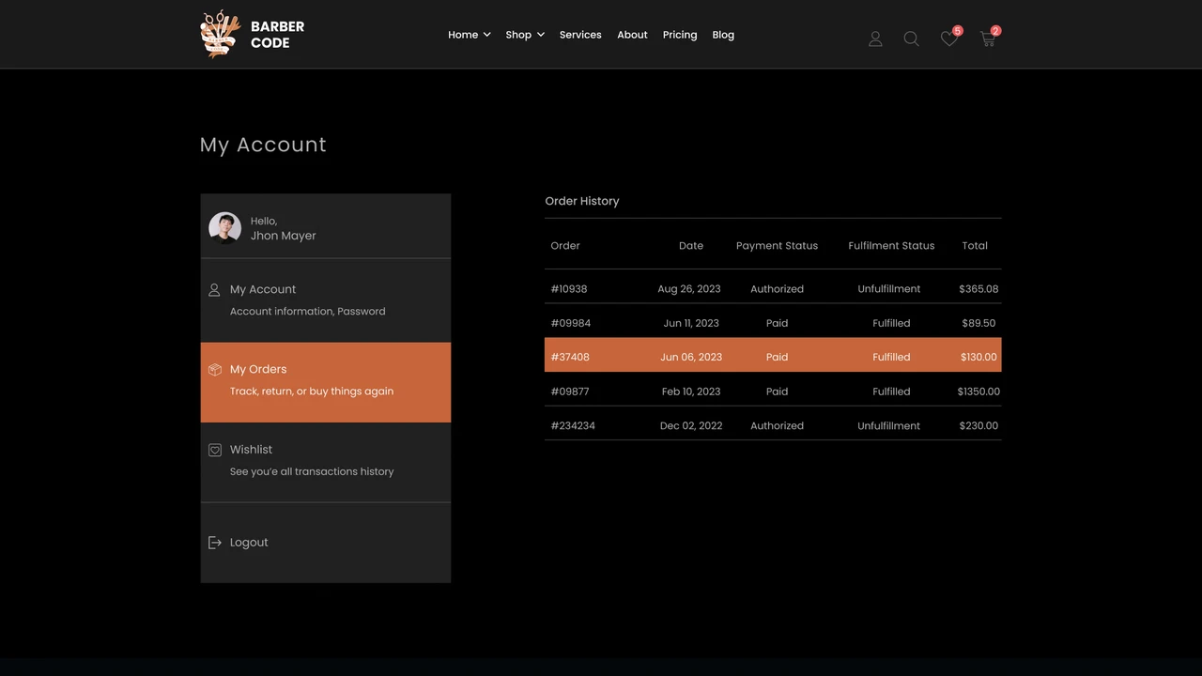Image resolution: width=1202 pixels, height=676 pixels.
Task: Select My Account in sidebar
Action: tap(326, 300)
